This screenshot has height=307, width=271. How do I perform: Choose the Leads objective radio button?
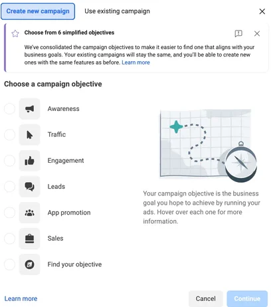(9, 187)
